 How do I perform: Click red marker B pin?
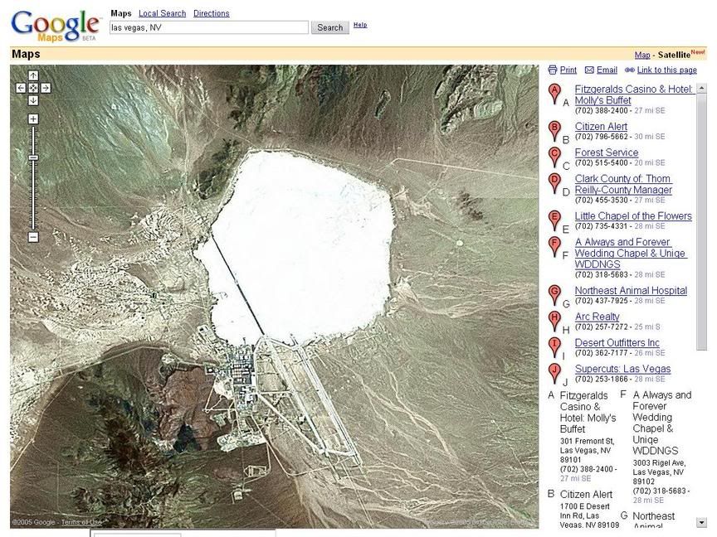click(x=554, y=131)
